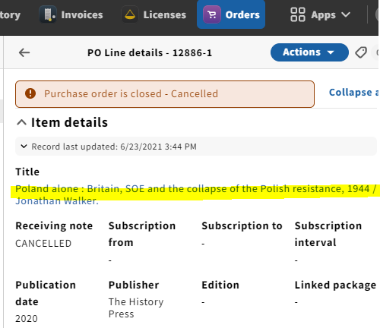This screenshot has width=380, height=328.
Task: Expand the Apps menu chevron
Action: pos(346,14)
